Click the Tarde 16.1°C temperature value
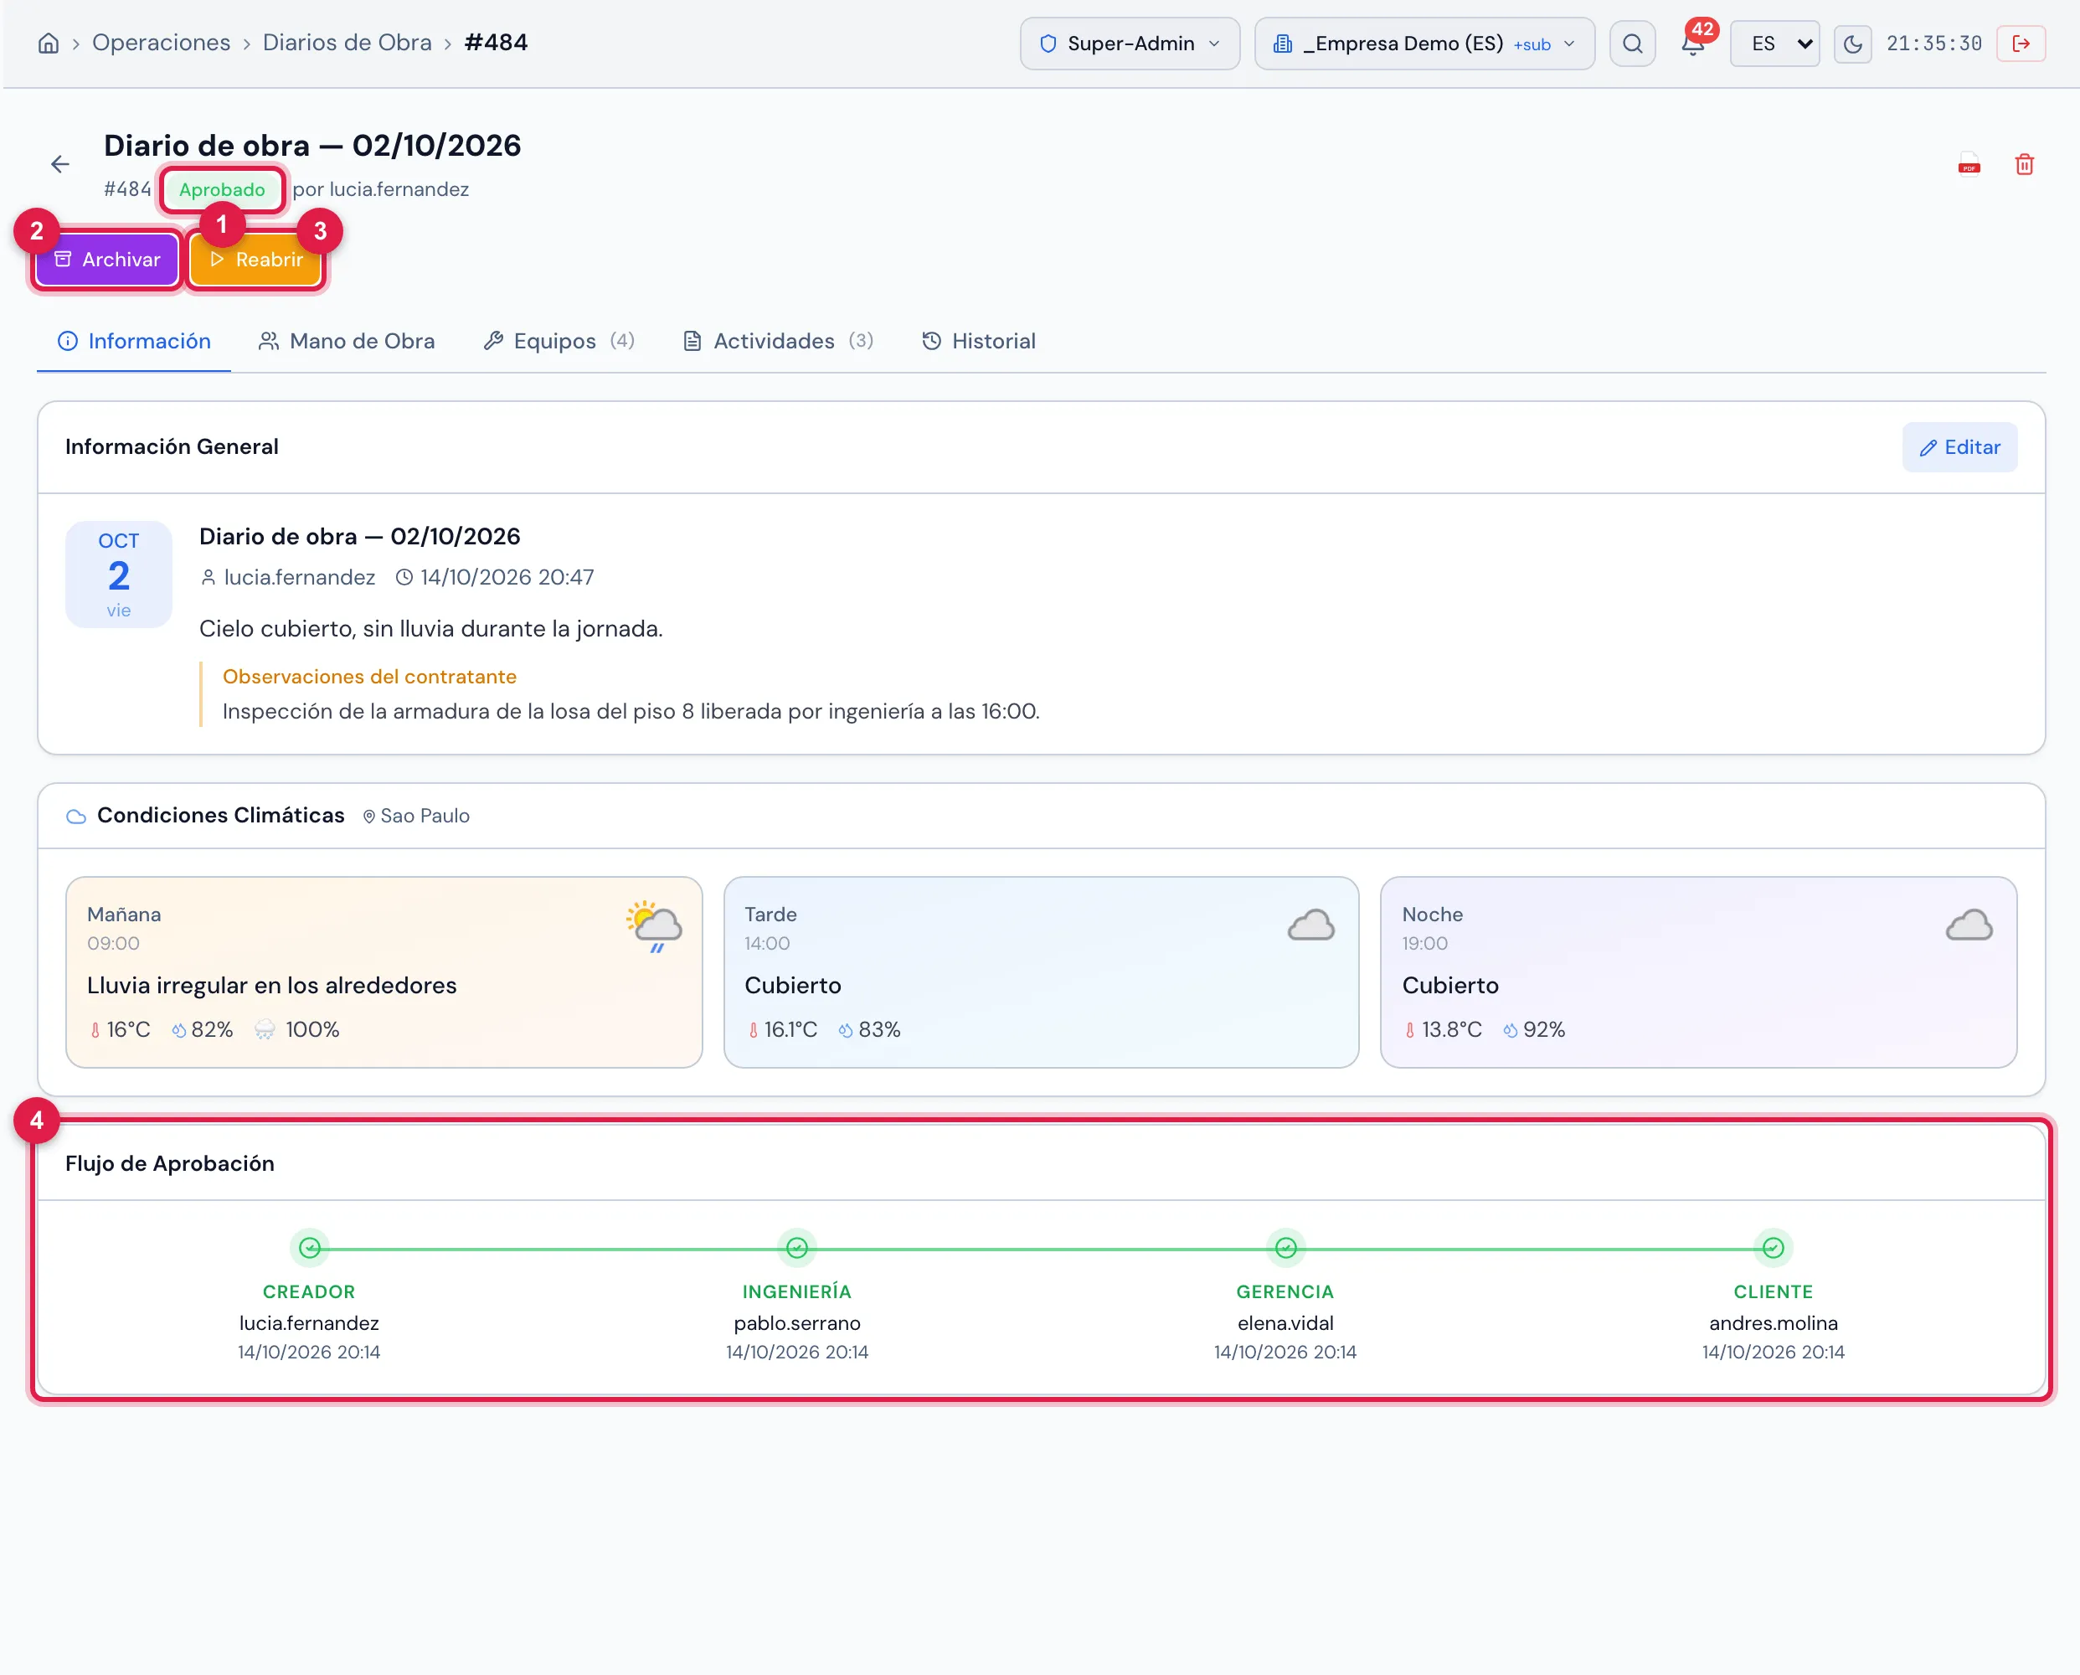The height and width of the screenshot is (1675, 2080). (790, 1029)
